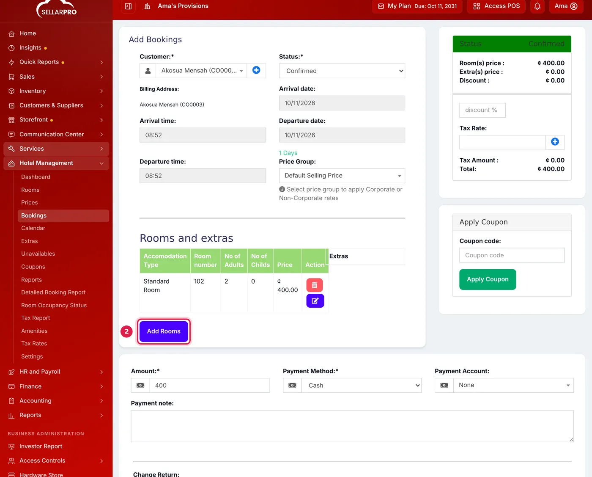
Task: Open the Status dropdown showing Confirmed
Action: pos(342,71)
